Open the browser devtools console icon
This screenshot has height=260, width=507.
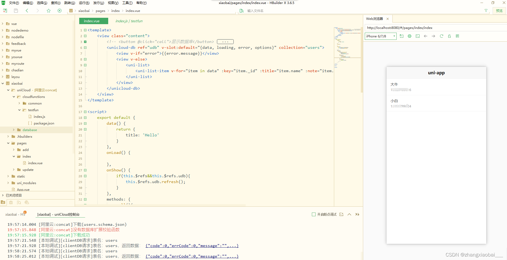pyautogui.click(x=418, y=36)
